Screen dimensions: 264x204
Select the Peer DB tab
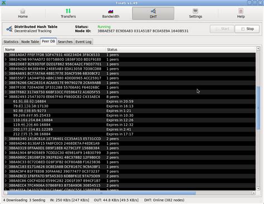[x=48, y=41]
